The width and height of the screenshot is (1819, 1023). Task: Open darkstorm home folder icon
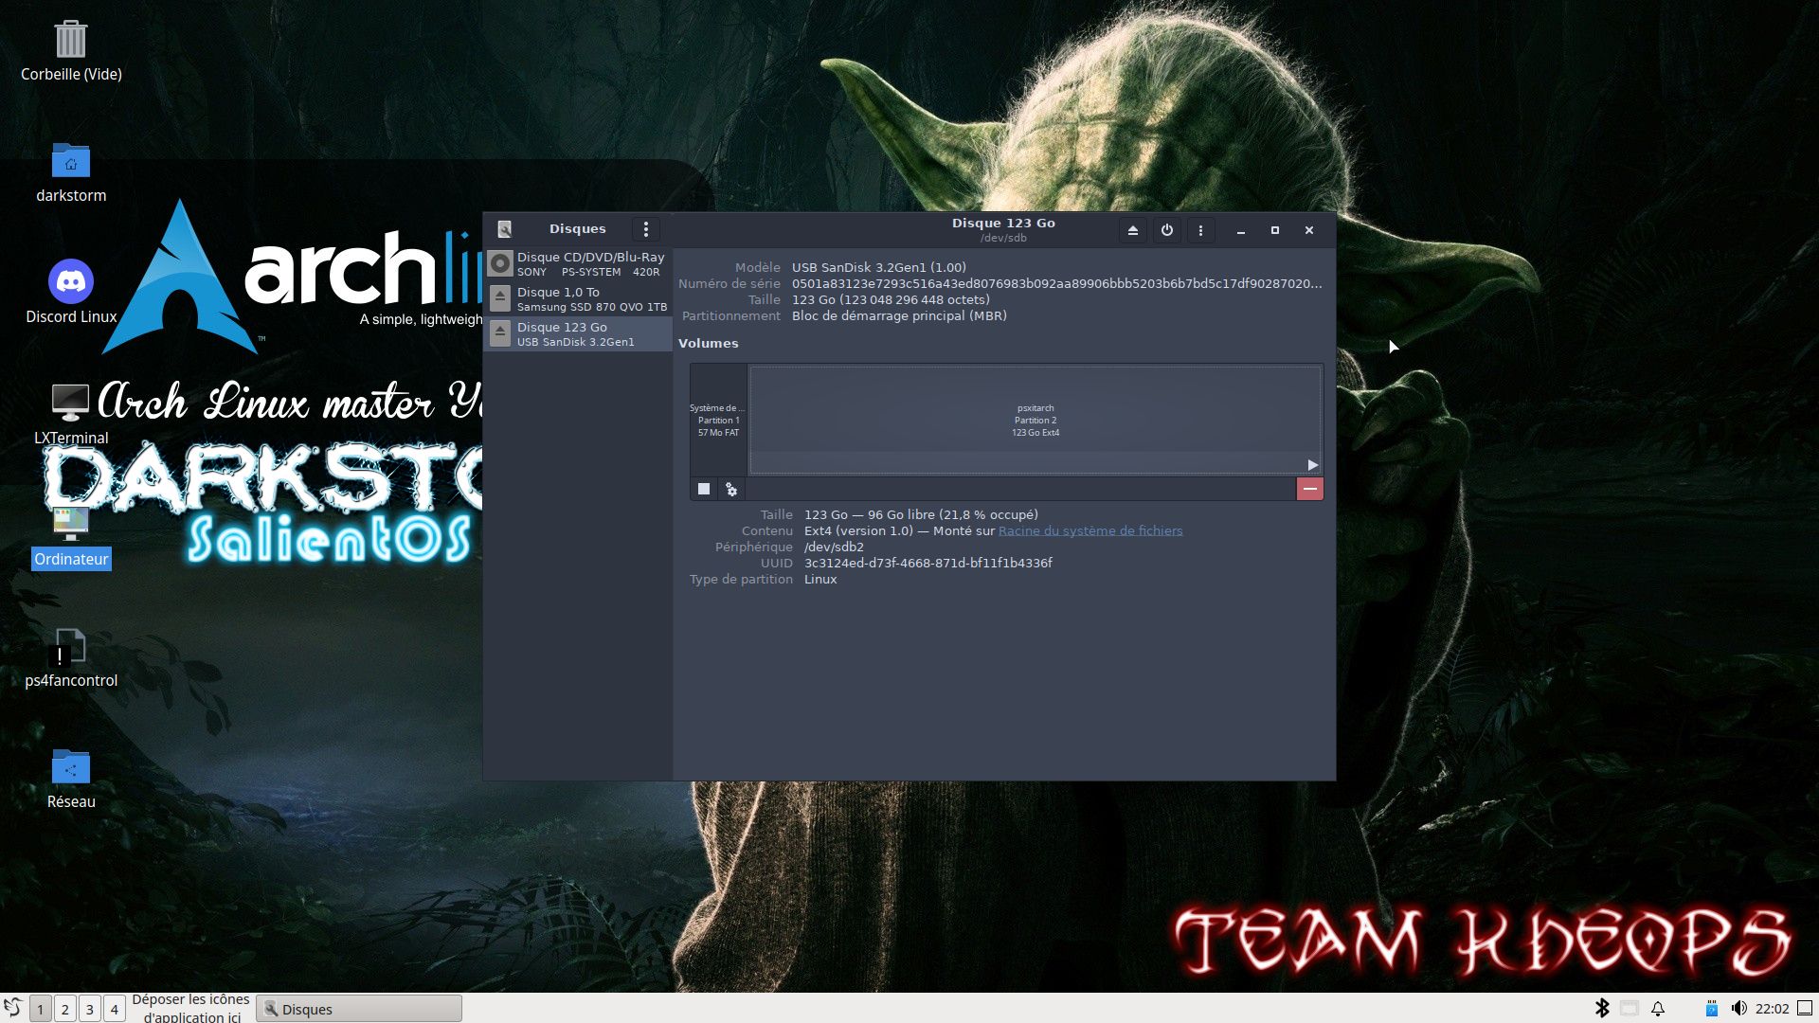[71, 173]
